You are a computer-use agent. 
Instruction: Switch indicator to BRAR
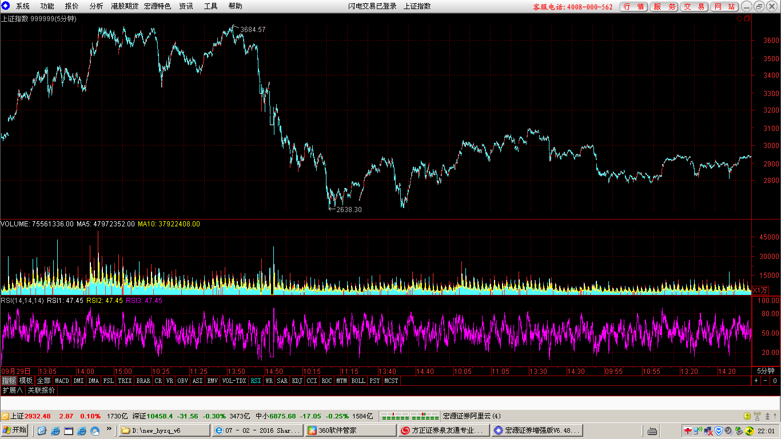(144, 381)
